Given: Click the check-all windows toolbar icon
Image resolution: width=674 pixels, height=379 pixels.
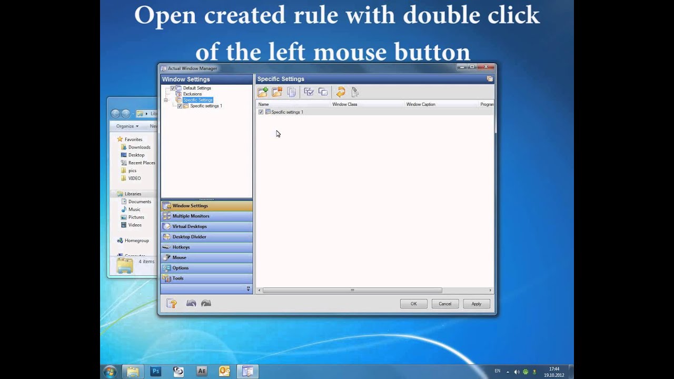Looking at the screenshot, I should tap(309, 92).
